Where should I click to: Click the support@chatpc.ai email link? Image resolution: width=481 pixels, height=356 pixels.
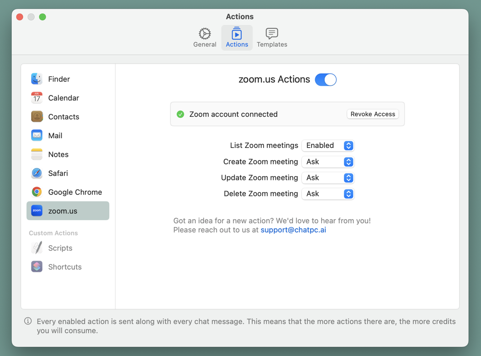point(293,230)
